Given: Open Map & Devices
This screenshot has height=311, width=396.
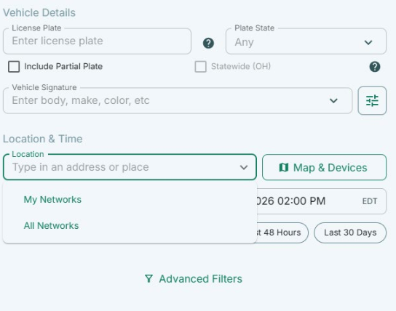Looking at the screenshot, I should point(324,167).
